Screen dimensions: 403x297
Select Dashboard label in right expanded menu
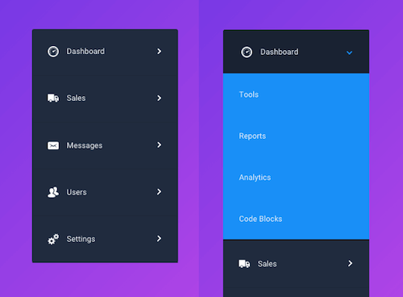tap(280, 52)
